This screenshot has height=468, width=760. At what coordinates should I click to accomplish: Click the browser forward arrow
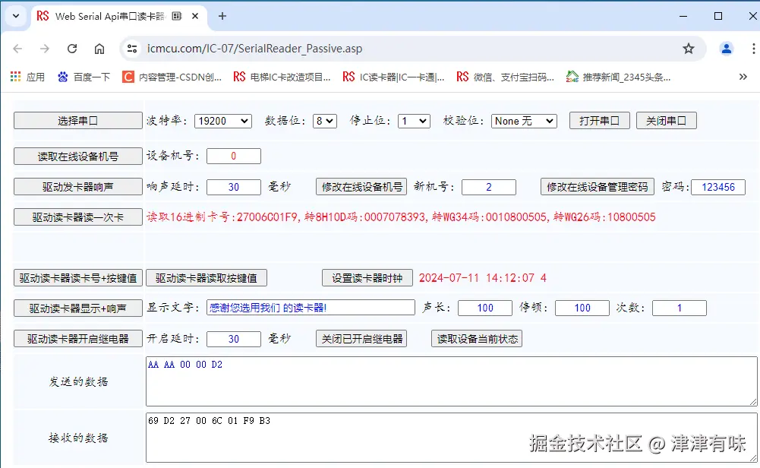click(x=45, y=49)
